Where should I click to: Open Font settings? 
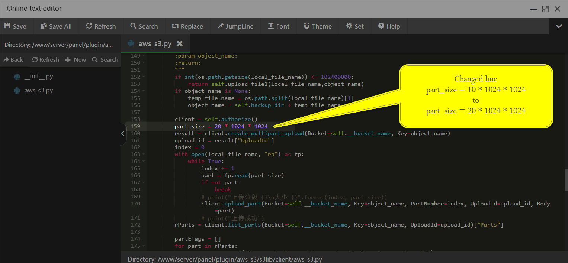point(278,26)
